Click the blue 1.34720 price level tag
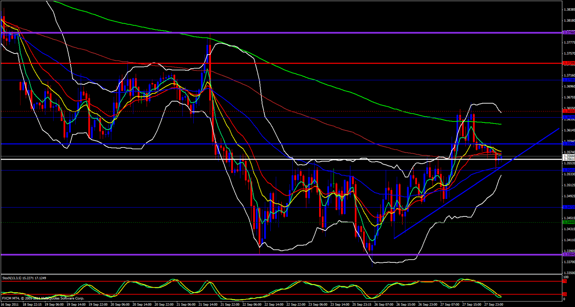The height and width of the screenshot is (307, 575). [569, 207]
